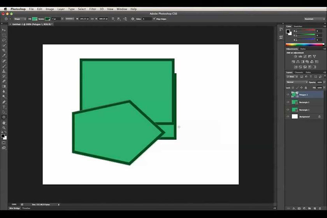Select the Eyedropper tool

point(4,56)
